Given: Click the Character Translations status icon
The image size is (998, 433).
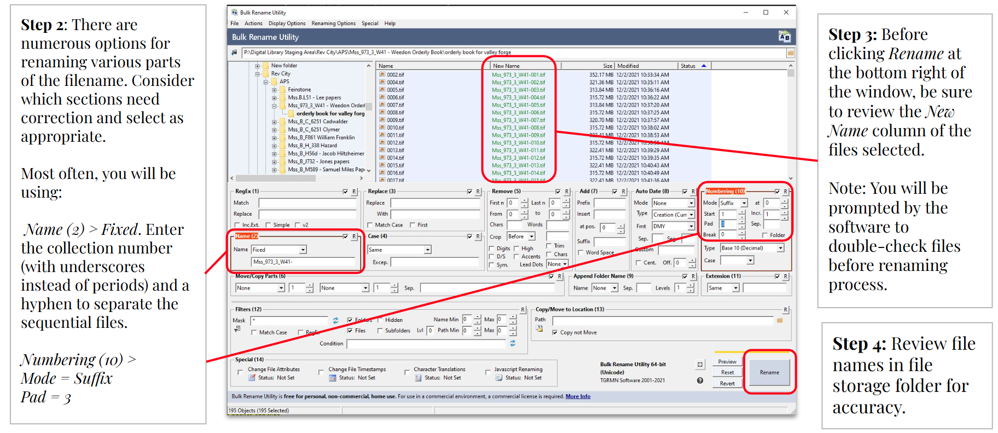Looking at the screenshot, I should click(418, 378).
